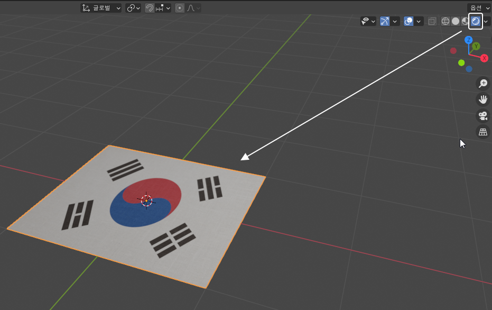The width and height of the screenshot is (492, 310).
Task: Click the 3D cursor at flag center
Action: point(146,200)
